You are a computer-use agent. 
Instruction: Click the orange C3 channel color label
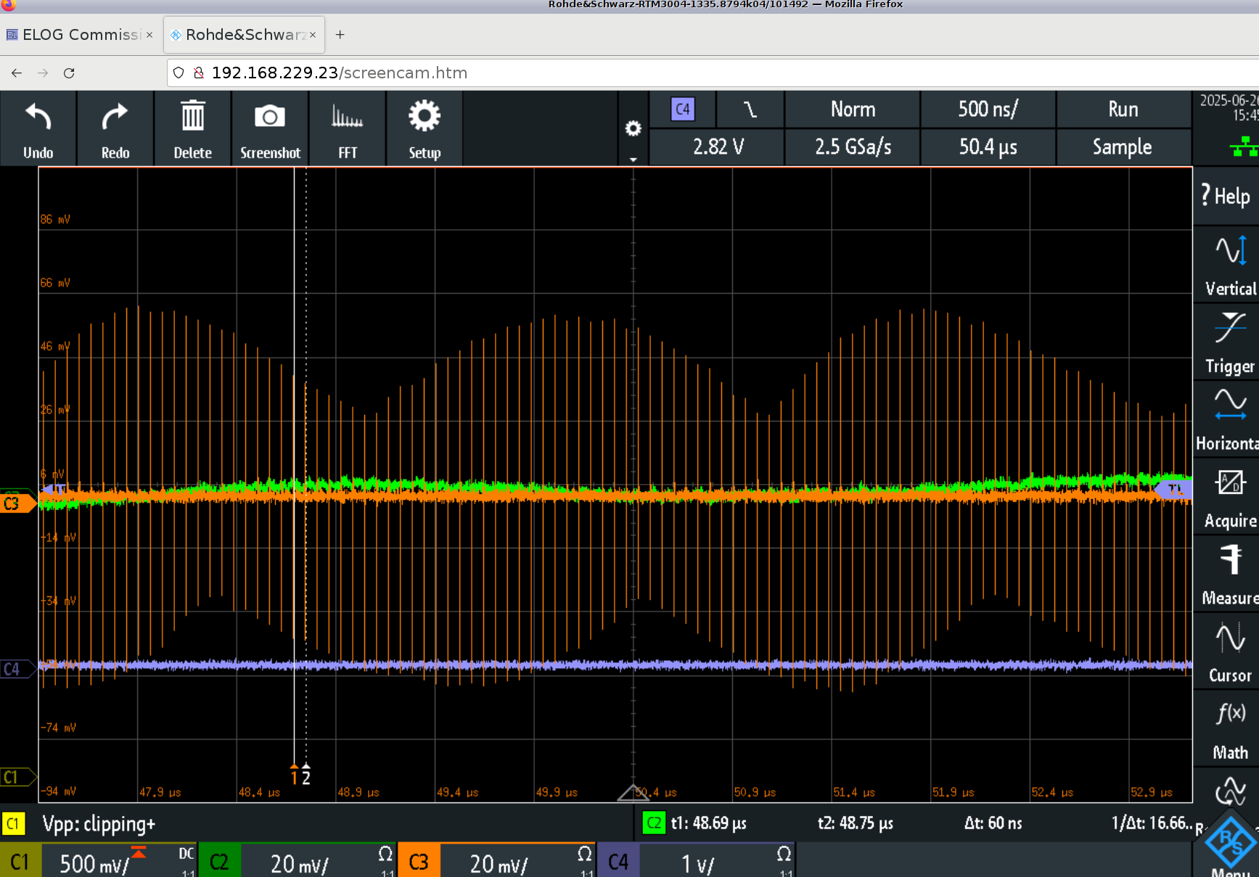[x=419, y=862]
